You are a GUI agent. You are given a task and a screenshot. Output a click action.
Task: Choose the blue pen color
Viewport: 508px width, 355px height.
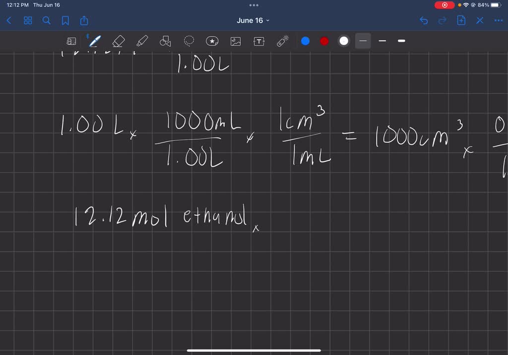(305, 41)
